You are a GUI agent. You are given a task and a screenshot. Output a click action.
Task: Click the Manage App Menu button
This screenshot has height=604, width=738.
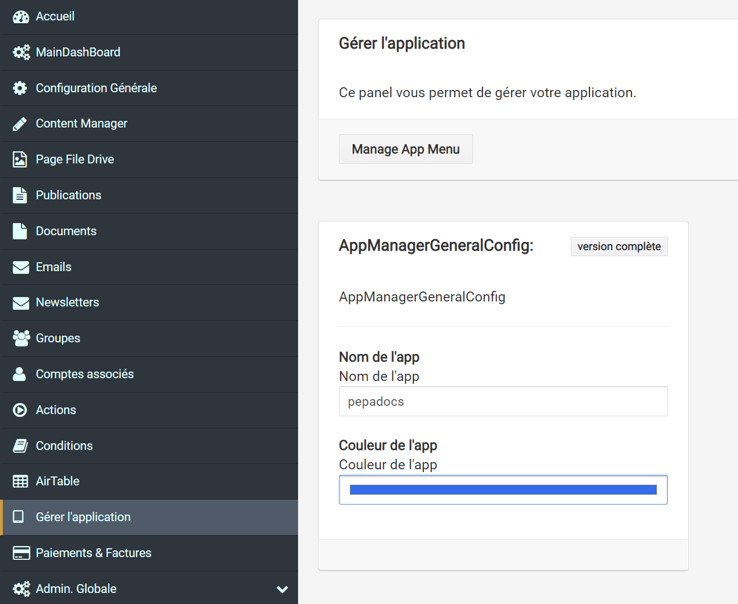click(x=406, y=149)
